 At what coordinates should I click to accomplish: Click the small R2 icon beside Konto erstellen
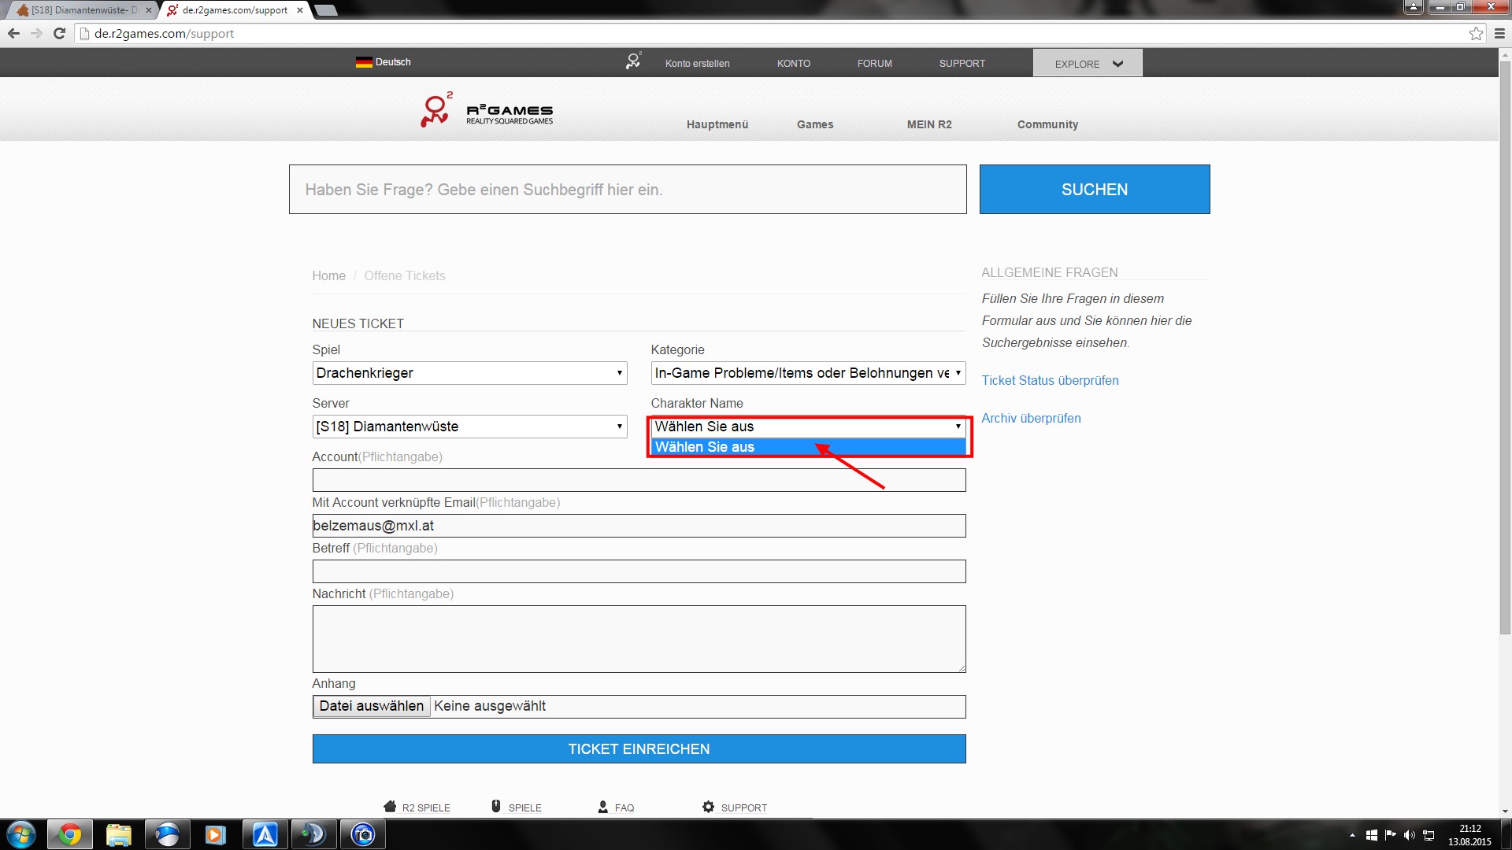(633, 61)
